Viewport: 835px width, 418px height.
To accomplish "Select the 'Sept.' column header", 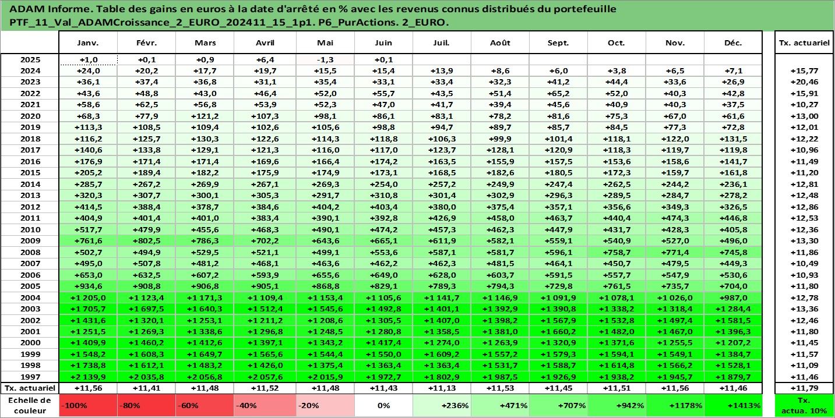I will 558,43.
